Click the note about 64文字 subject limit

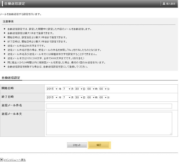pos(26,46)
